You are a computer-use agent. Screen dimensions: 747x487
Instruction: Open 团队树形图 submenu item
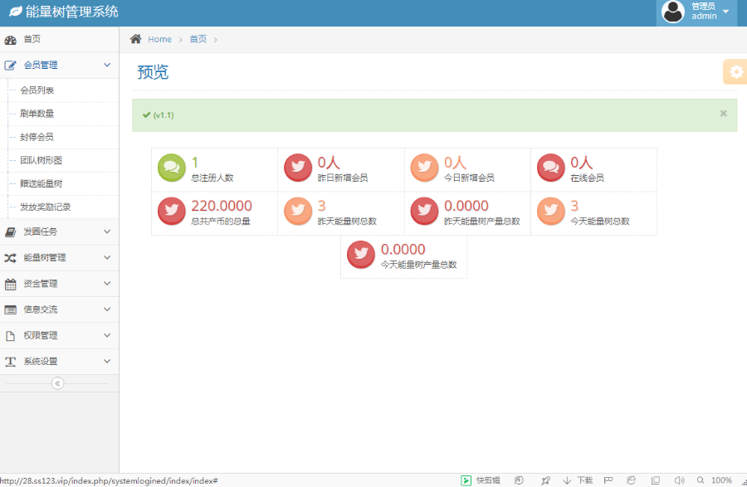tap(41, 160)
